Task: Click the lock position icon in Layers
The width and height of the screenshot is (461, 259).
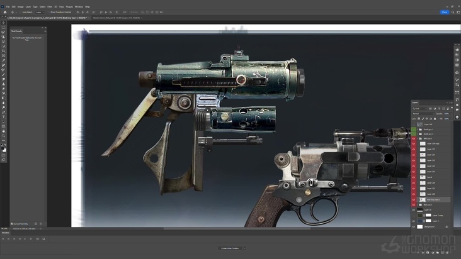Action: [x=427, y=119]
